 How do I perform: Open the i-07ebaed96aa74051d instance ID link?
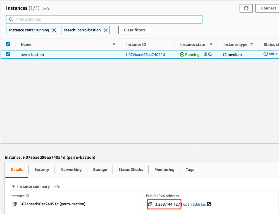coord(146,55)
